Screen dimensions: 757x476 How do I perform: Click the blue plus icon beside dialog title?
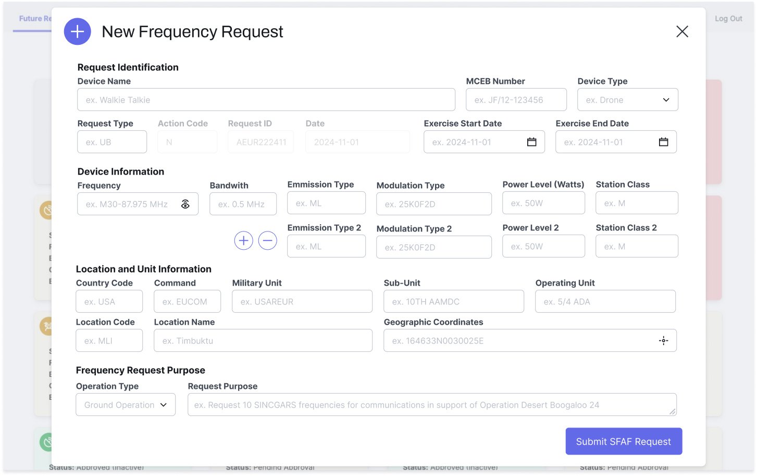78,32
